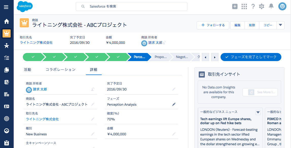
Task: Open the Leads star icon in sidebar
Action: [7, 46]
